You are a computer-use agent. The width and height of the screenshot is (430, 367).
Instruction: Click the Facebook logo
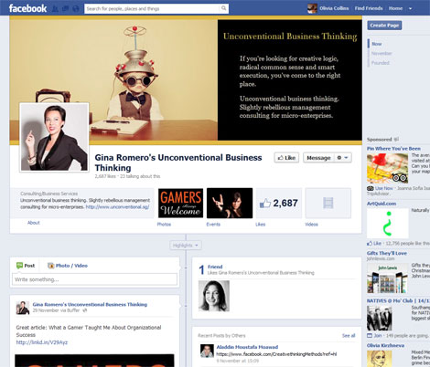[x=27, y=8]
